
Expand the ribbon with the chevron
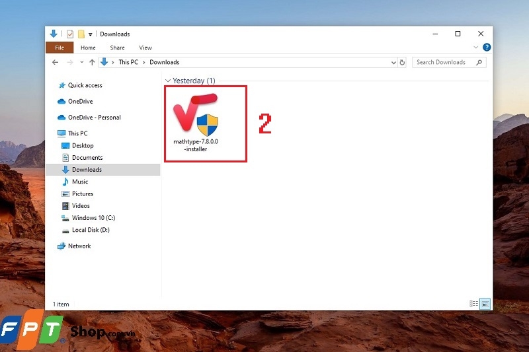[x=475, y=47]
